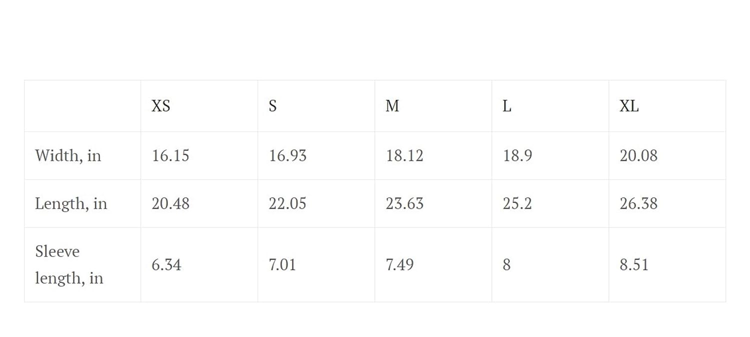
Task: Click the XL size column header
Action: (x=629, y=106)
